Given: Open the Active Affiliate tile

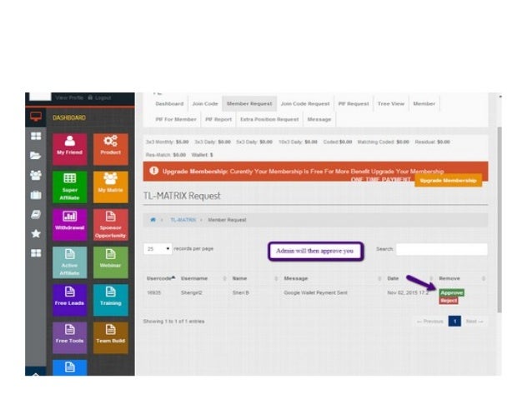Looking at the screenshot, I should [70, 262].
